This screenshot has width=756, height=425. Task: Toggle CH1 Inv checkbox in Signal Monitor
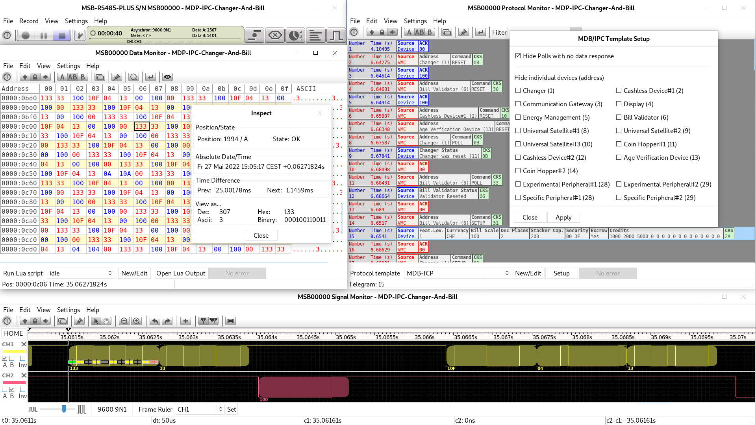coord(22,358)
